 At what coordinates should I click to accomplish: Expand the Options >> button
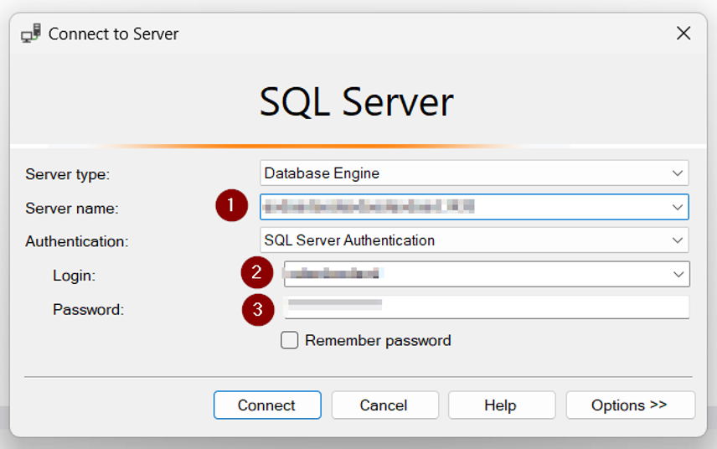[x=630, y=405]
